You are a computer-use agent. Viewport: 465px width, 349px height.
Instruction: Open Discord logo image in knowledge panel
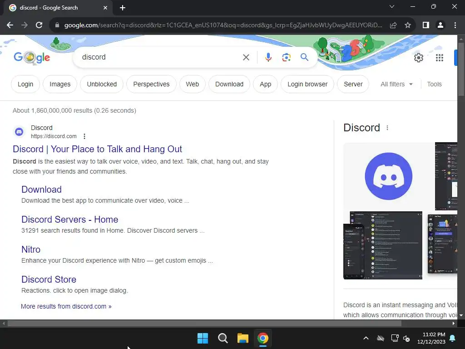[389, 176]
